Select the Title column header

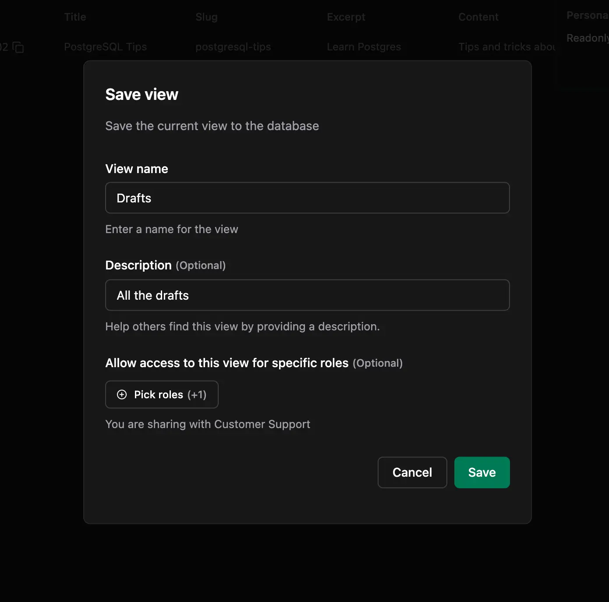pyautogui.click(x=75, y=17)
